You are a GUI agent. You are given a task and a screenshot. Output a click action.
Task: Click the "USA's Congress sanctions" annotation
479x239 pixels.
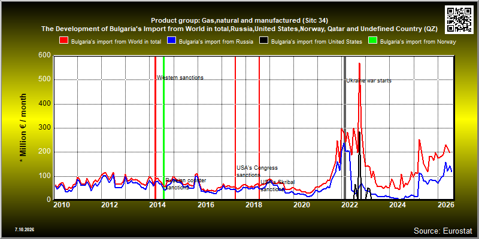257,171
